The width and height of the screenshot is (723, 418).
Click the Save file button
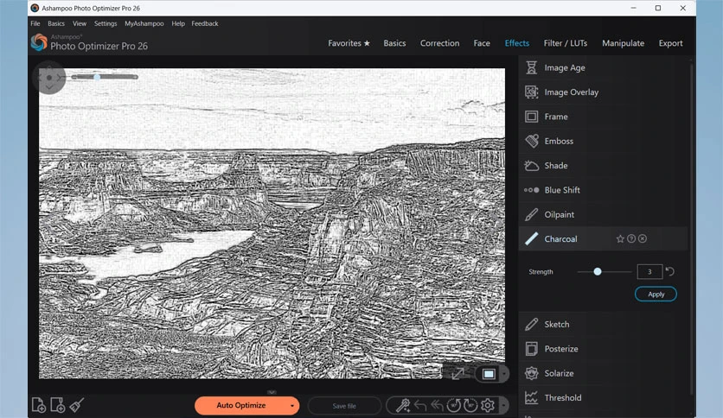coord(344,406)
